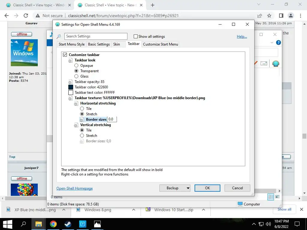
Task: Click the Search Settings input field
Action: click(96, 36)
